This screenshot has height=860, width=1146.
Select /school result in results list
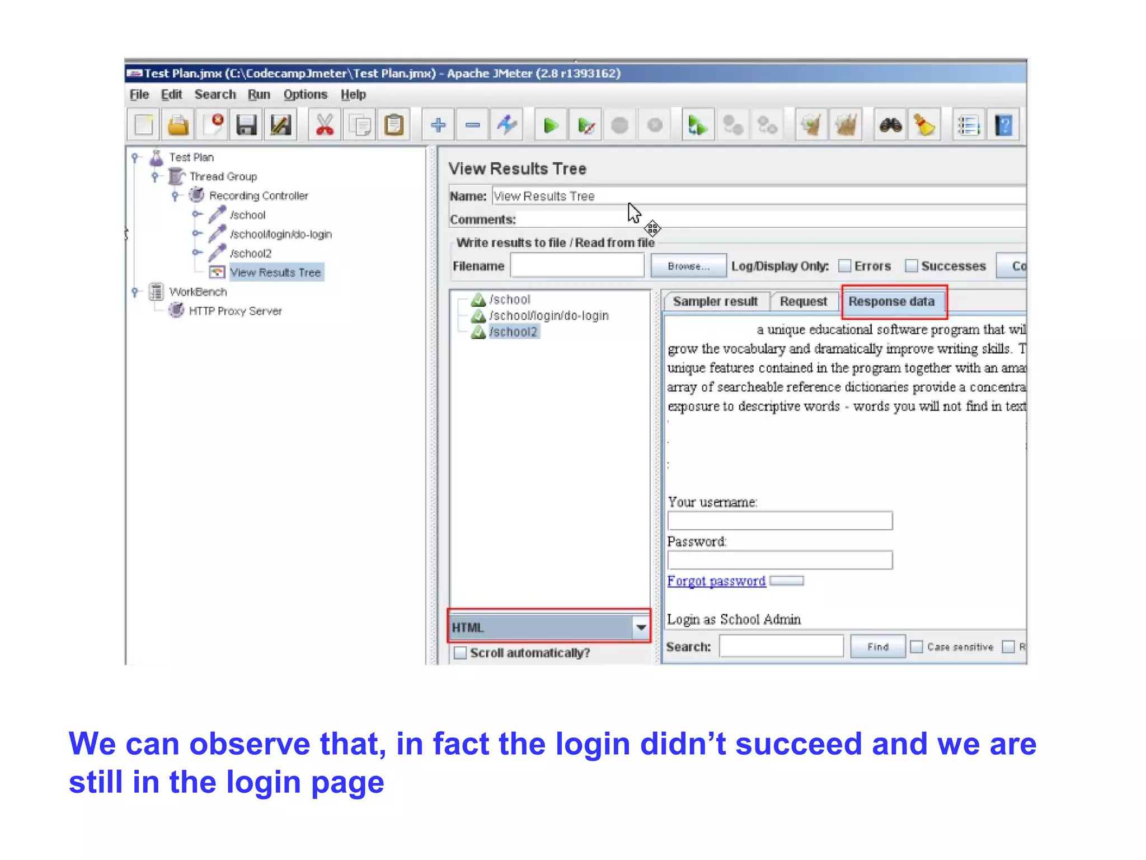(x=509, y=300)
